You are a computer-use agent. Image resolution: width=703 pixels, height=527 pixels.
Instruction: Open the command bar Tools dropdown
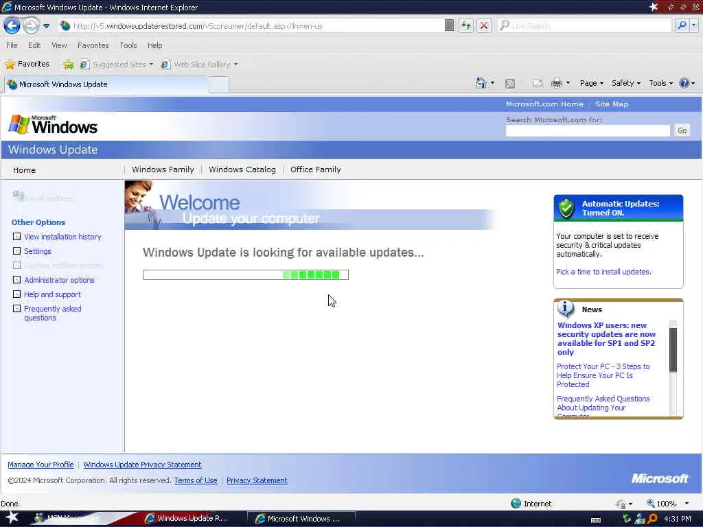pyautogui.click(x=661, y=83)
